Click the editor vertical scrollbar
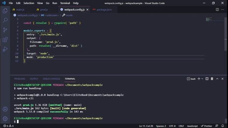This screenshot has width=228, height=128. (x=226, y=34)
